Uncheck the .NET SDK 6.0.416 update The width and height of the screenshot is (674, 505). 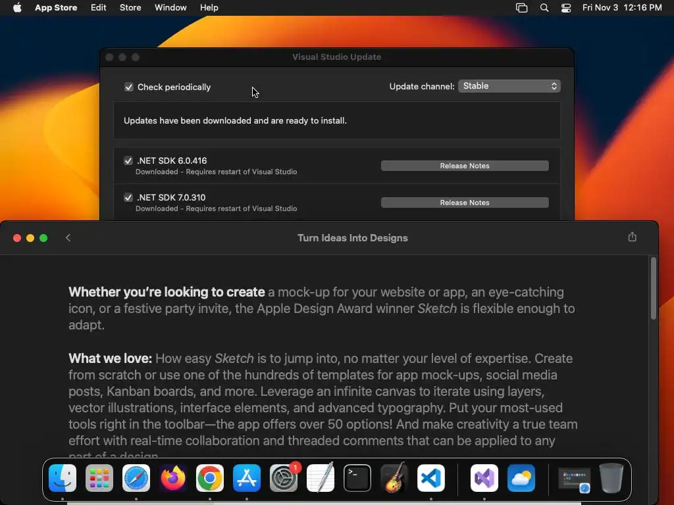click(x=128, y=160)
